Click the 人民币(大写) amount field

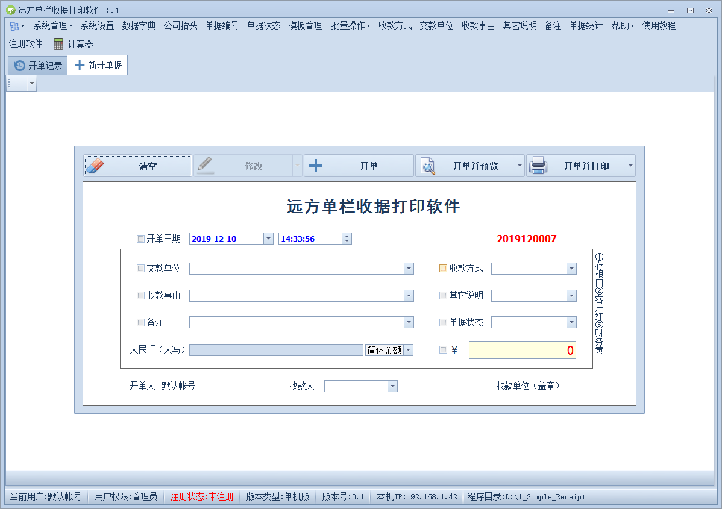pyautogui.click(x=276, y=350)
